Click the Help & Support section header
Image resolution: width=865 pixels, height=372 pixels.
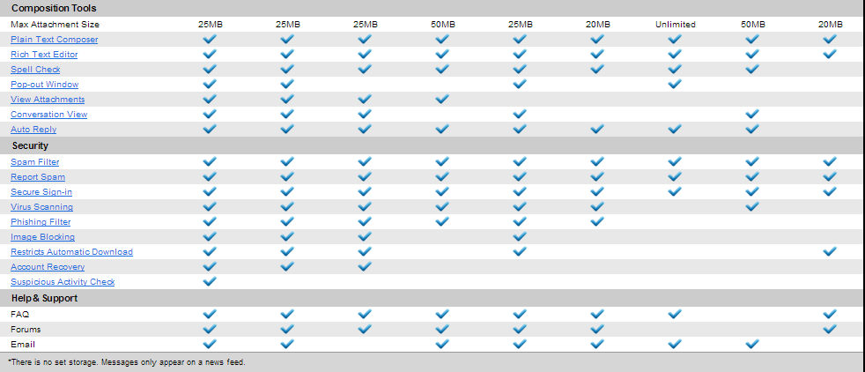(x=45, y=298)
